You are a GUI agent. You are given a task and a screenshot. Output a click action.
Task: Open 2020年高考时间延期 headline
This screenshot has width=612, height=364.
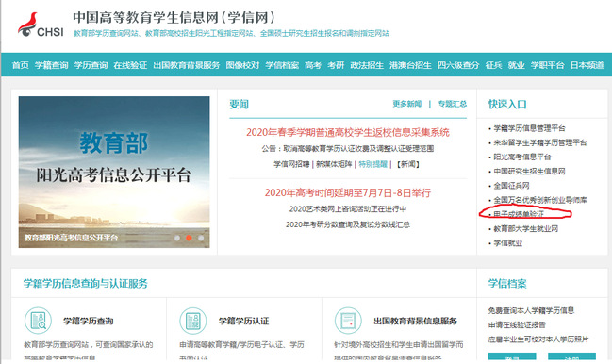coord(348,192)
